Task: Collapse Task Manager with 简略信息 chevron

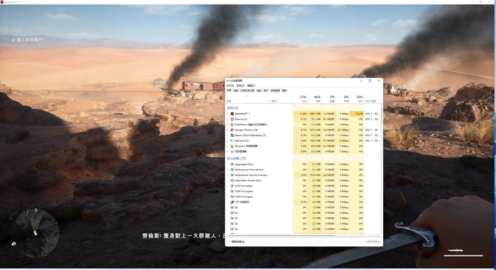Action: (229, 242)
